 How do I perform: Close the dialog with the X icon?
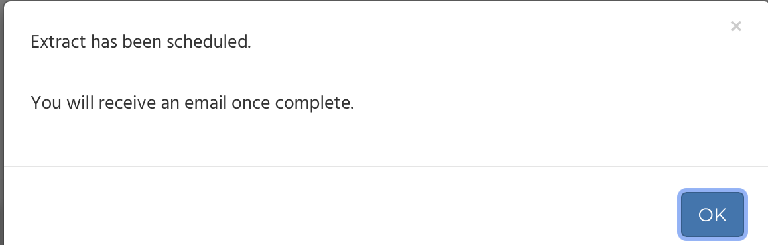[x=736, y=26]
